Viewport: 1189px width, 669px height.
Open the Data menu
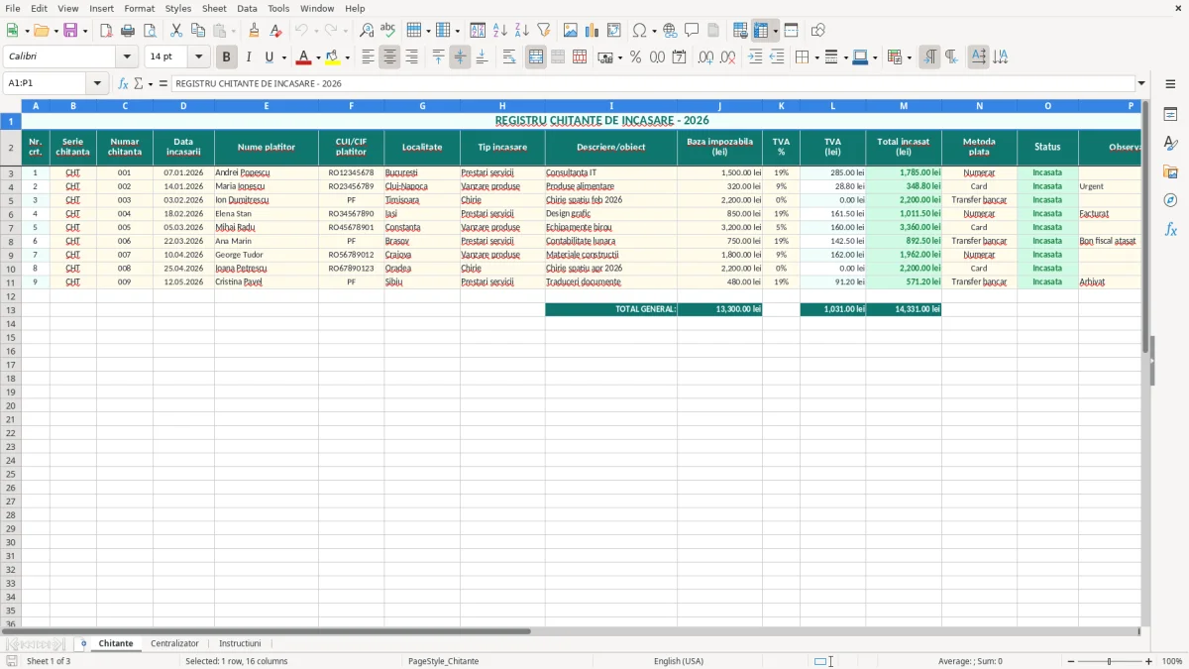point(247,8)
